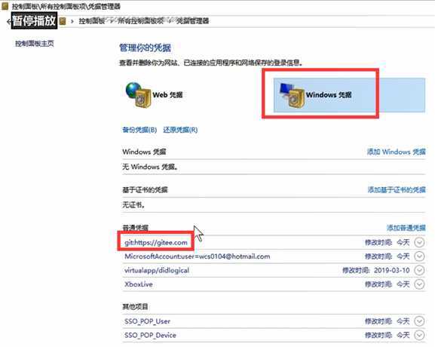Expand the git:https://gitee.com credential chevron

tap(419, 242)
